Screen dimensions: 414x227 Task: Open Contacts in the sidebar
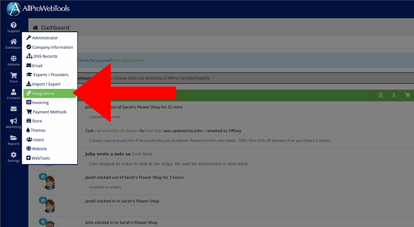point(14,94)
